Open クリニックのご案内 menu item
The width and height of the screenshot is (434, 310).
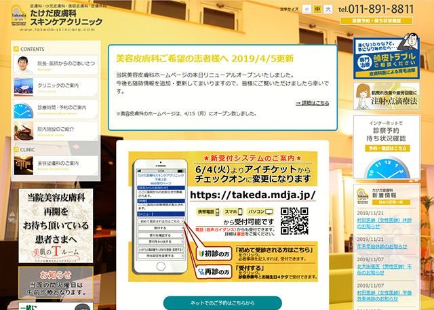56,88
